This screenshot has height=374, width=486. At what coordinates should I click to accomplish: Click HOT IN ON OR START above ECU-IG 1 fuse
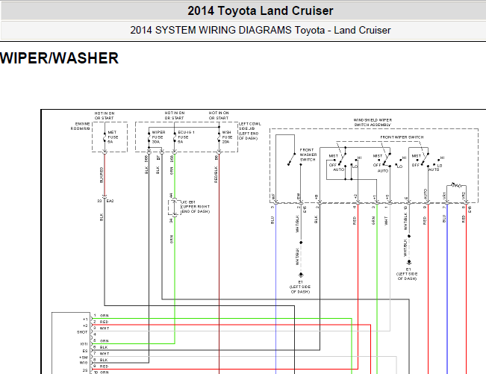[x=175, y=116]
